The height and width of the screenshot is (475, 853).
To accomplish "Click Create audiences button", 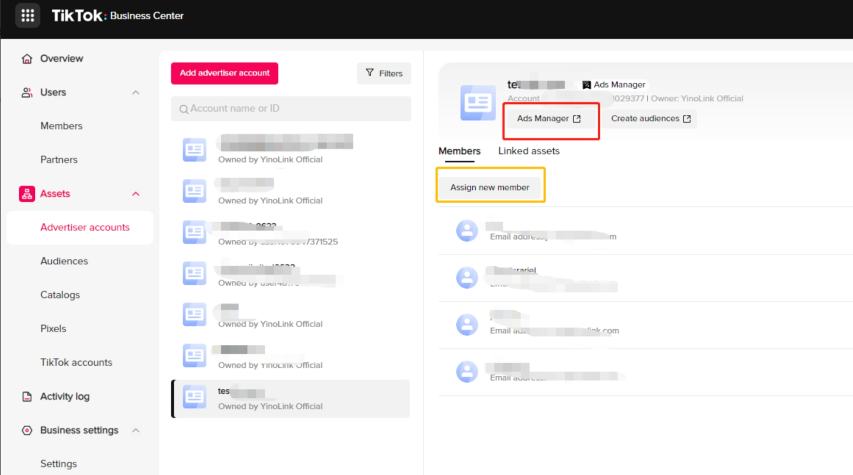I will click(651, 119).
